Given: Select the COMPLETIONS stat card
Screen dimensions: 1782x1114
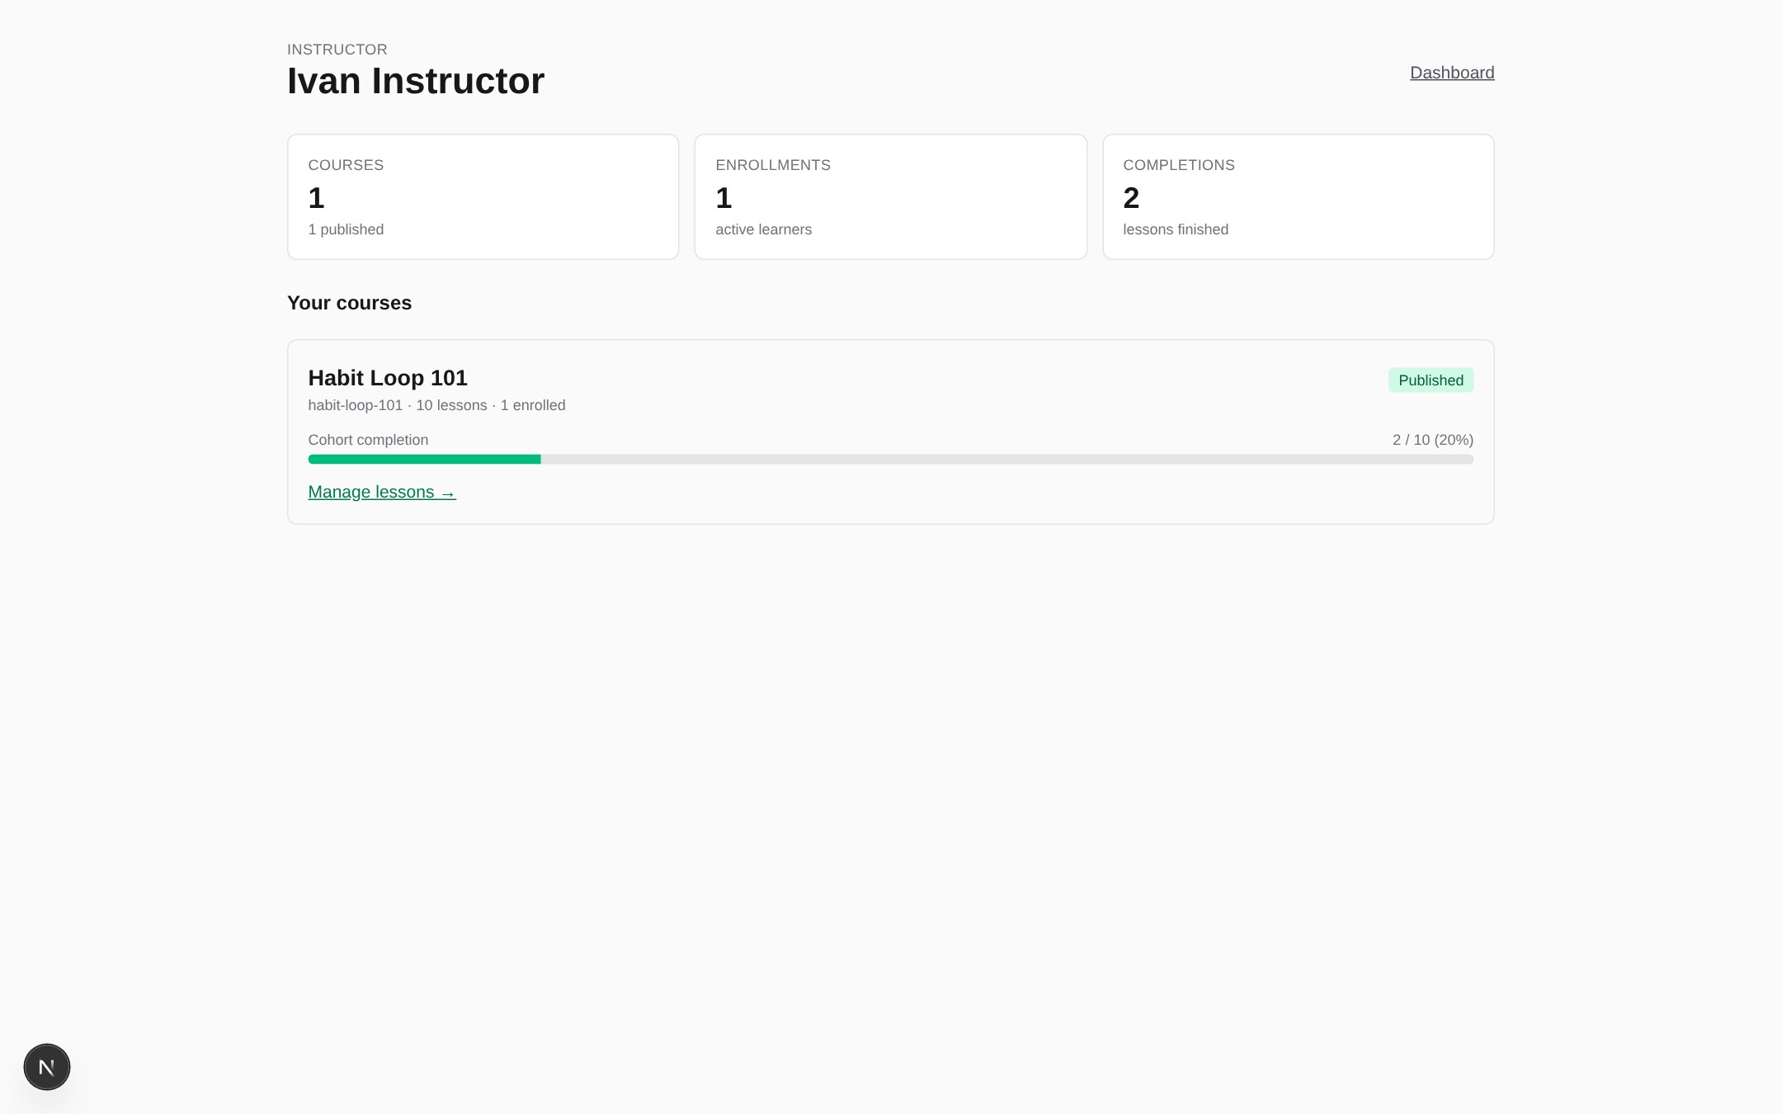Looking at the screenshot, I should tap(1298, 196).
